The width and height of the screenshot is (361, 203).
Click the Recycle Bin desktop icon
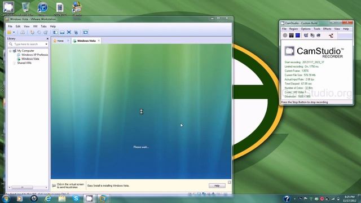[26, 8]
